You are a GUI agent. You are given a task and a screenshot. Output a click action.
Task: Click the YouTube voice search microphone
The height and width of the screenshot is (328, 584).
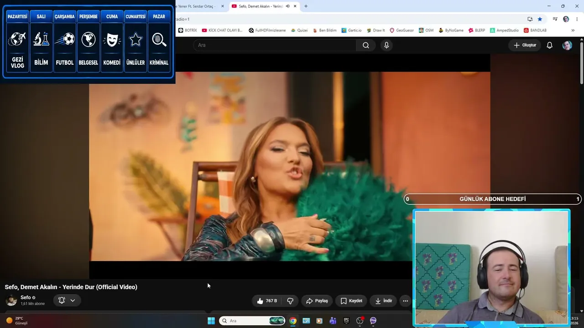[386, 45]
